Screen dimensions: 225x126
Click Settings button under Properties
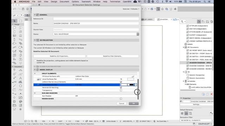click(197, 105)
